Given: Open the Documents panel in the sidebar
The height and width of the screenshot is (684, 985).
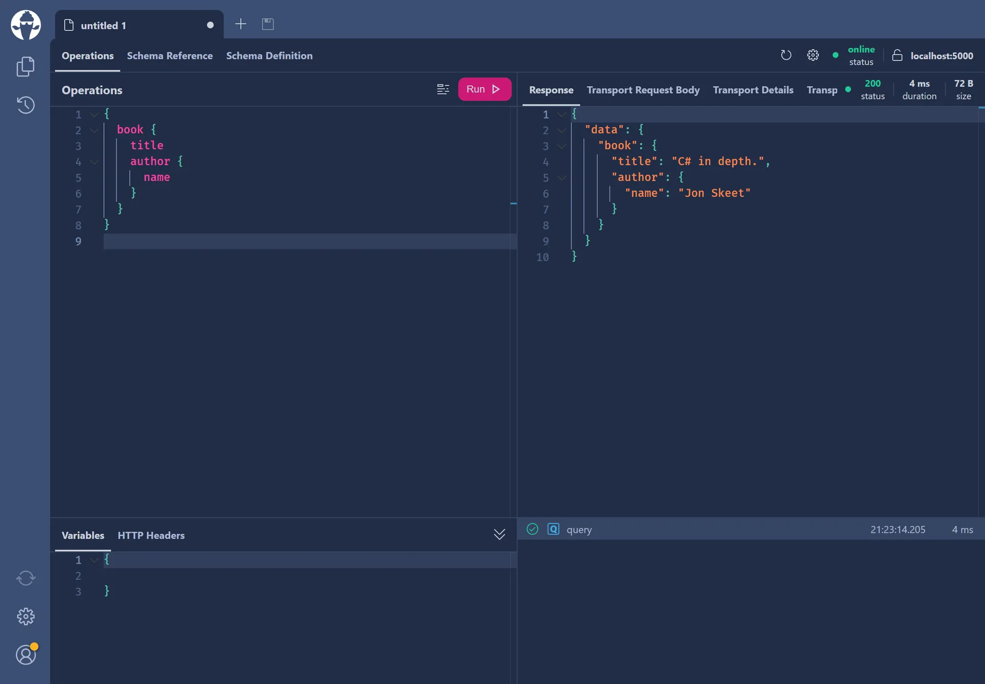Looking at the screenshot, I should [x=26, y=66].
